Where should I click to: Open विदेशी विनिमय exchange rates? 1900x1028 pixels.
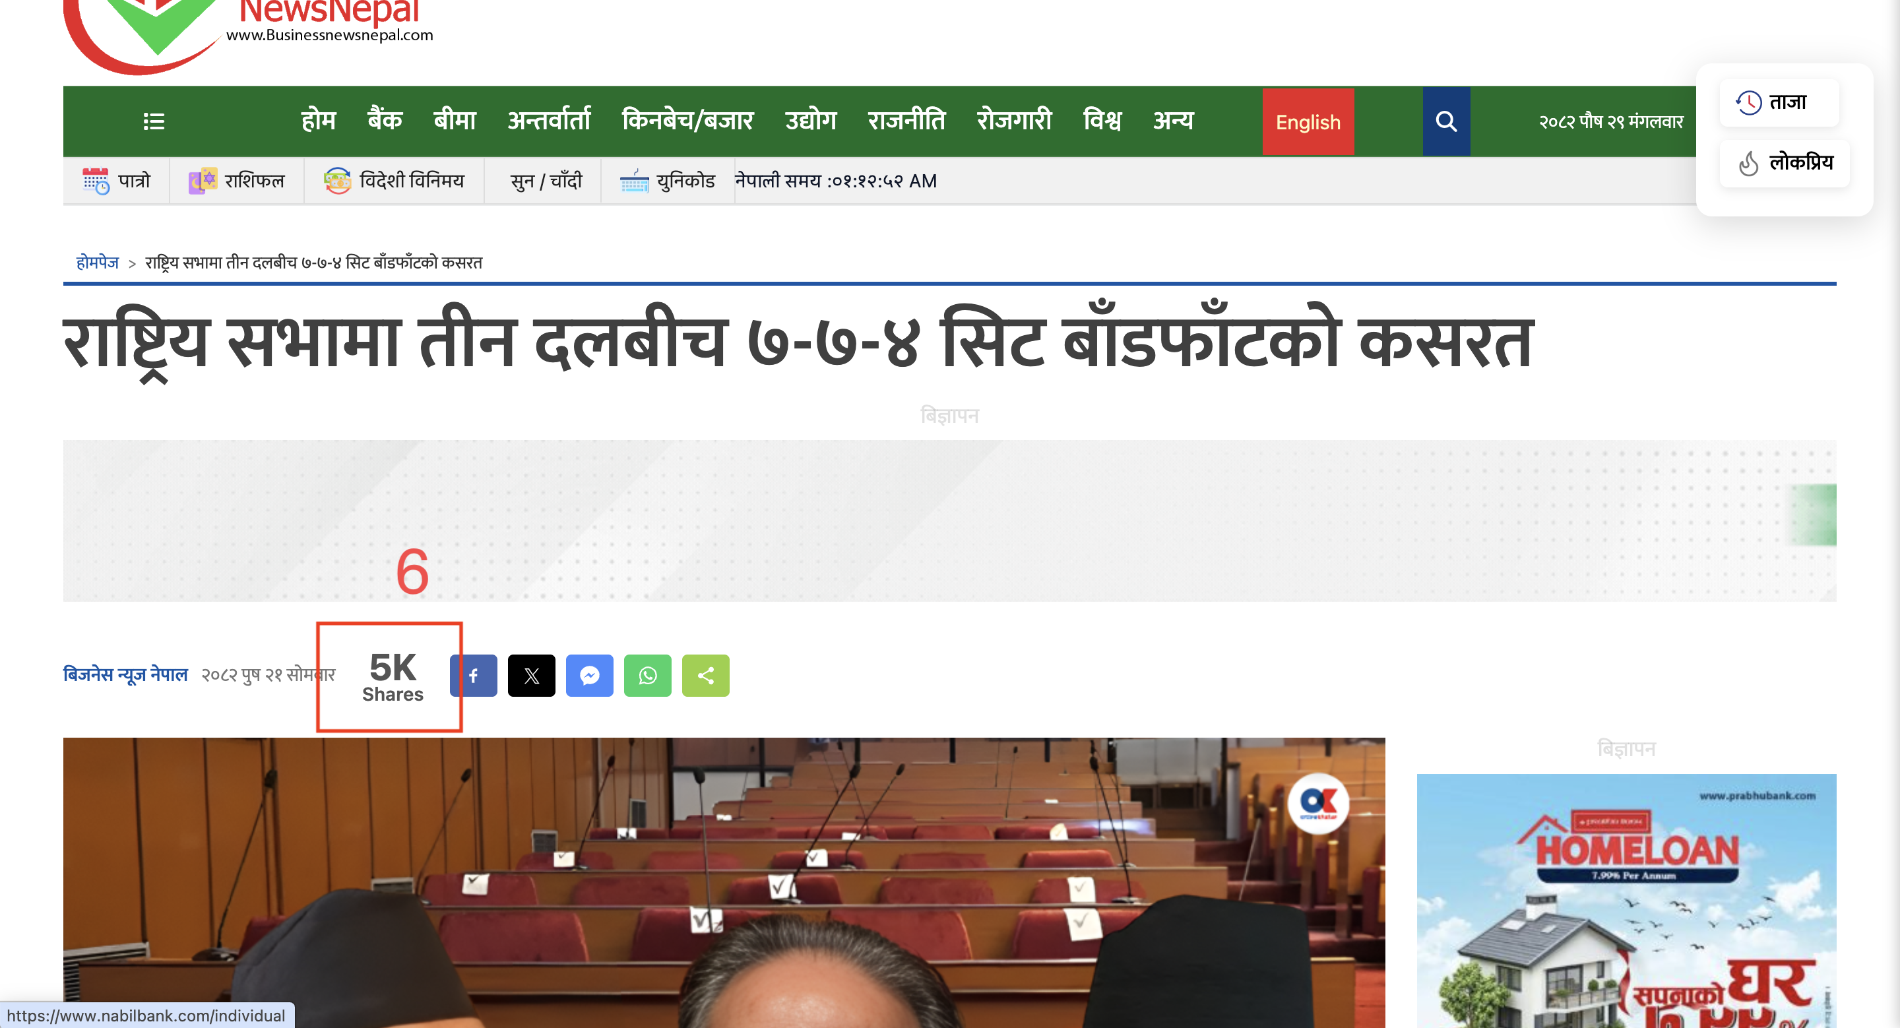click(x=394, y=181)
